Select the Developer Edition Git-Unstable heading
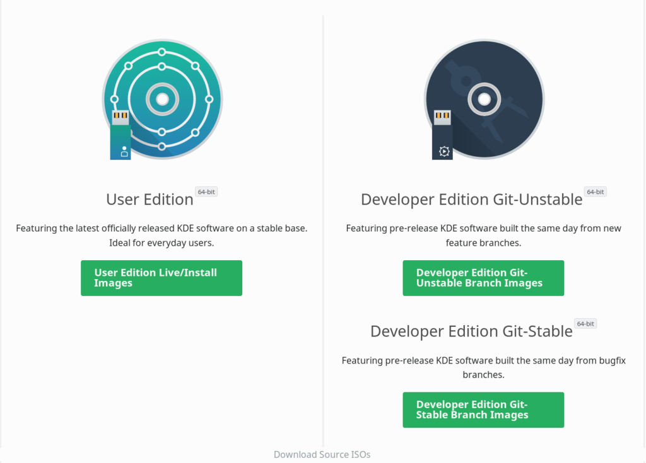Screen dimensions: 646x463 click(x=472, y=200)
